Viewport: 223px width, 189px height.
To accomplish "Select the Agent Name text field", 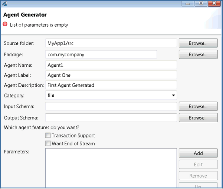I will point(111,65).
